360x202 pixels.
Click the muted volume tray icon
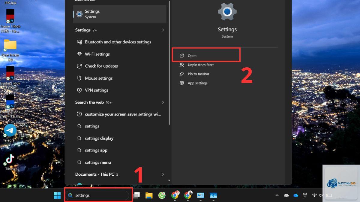pyautogui.click(x=321, y=195)
